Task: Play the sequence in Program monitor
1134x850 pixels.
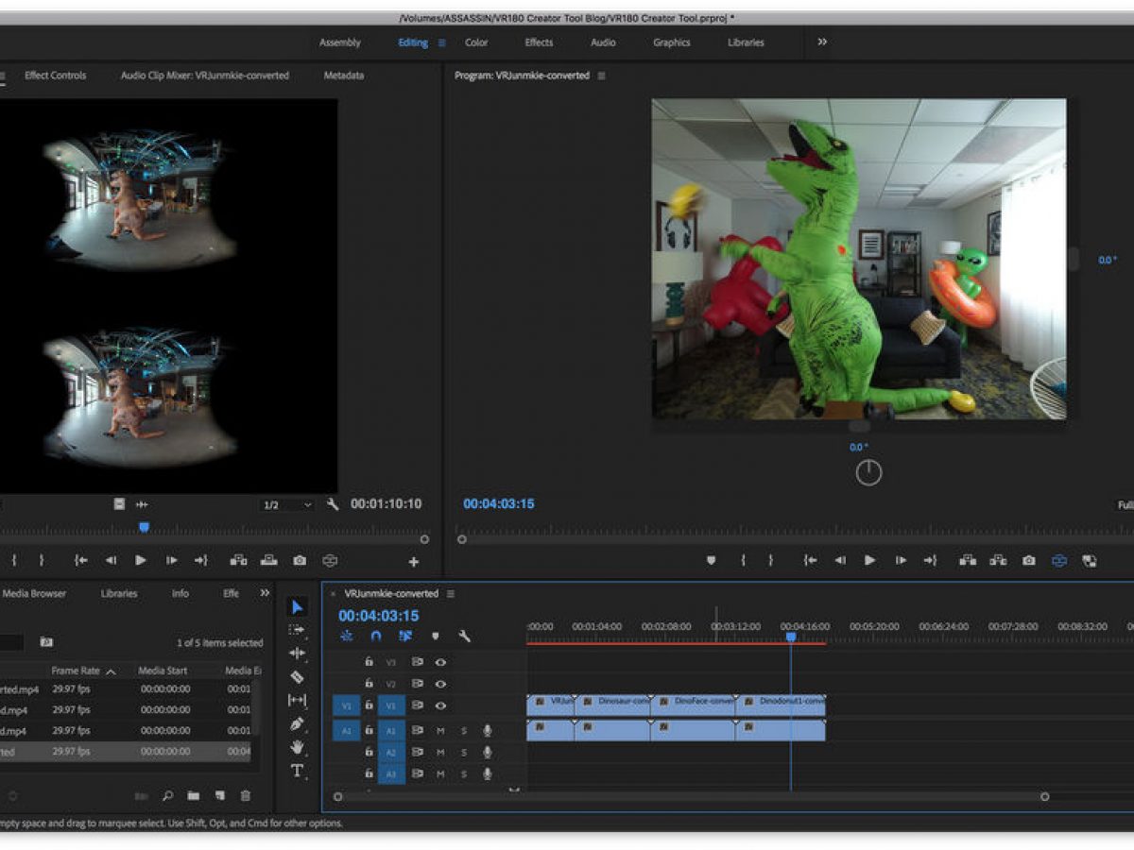Action: 869,560
